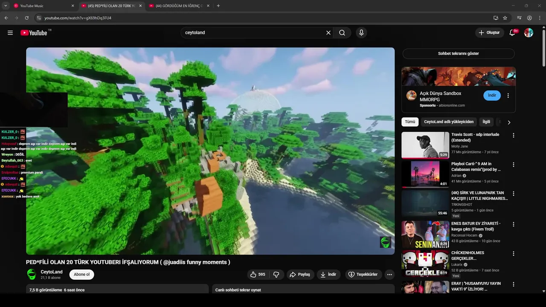Viewport: 546px width, 307px height.
Task: Open the account avatar menu
Action: [x=529, y=33]
